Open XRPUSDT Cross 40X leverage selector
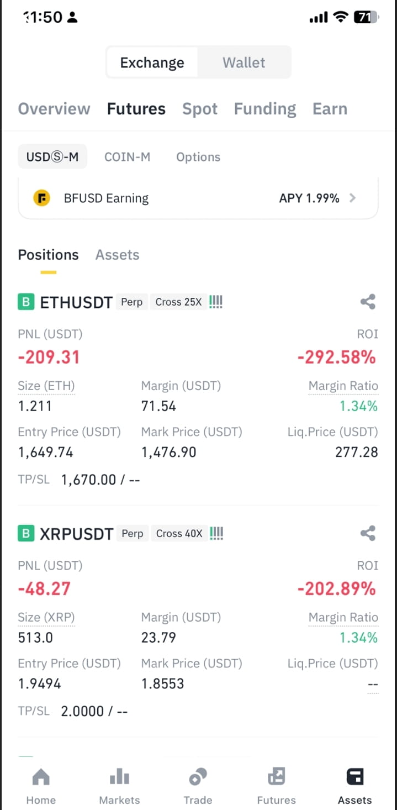Screen dimensions: 397x810 [x=179, y=534]
